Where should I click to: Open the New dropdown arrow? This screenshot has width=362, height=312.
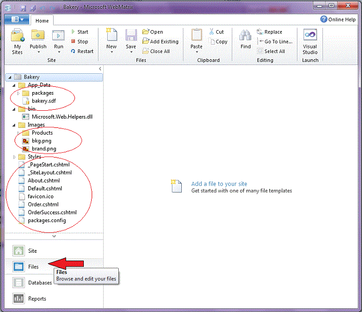[112, 52]
